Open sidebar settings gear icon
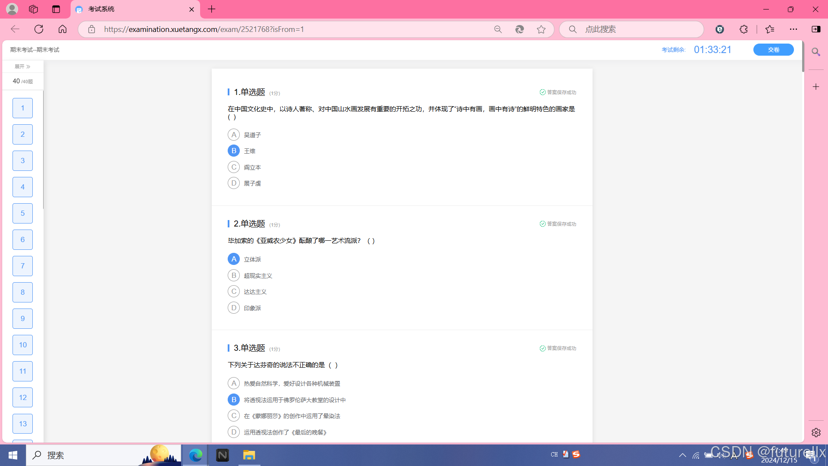Viewport: 828px width, 466px height. click(815, 432)
